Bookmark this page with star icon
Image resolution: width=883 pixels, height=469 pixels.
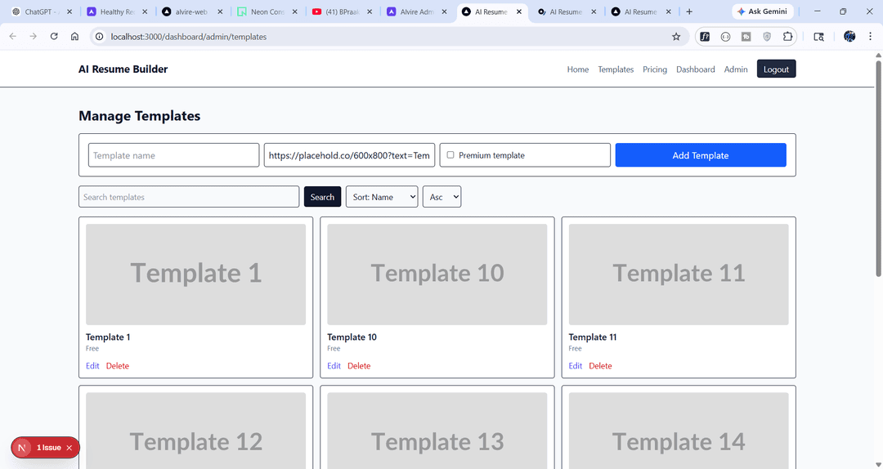coord(676,37)
